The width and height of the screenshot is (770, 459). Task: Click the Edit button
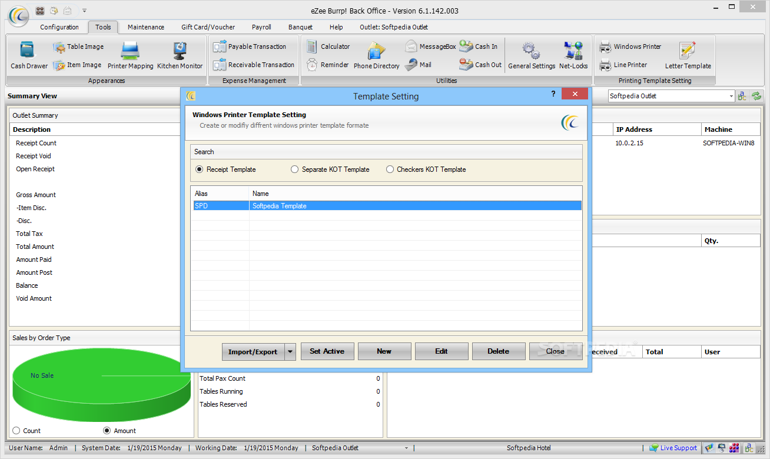coord(442,351)
